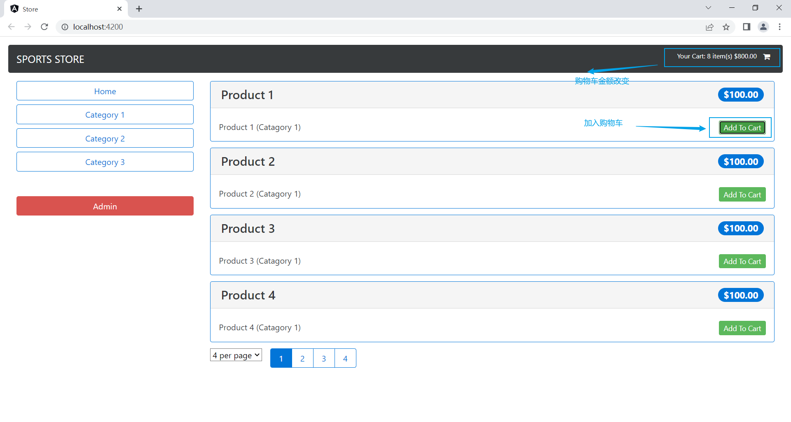This screenshot has width=791, height=422.
Task: View site information icon in address bar
Action: (65, 27)
